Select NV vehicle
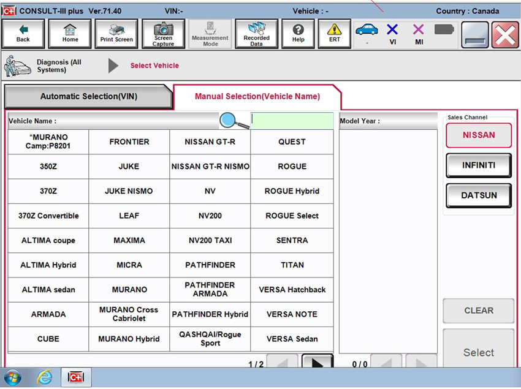Image resolution: width=521 pixels, height=389 pixels. tap(210, 191)
